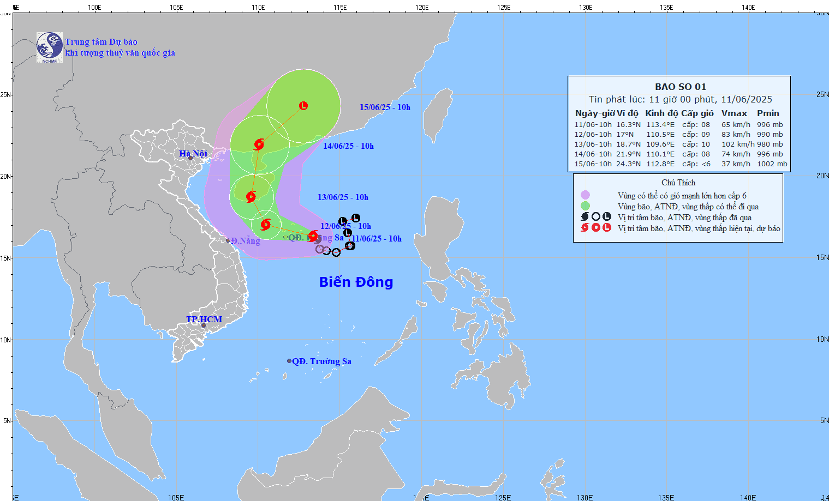
Task: Click the TP.HCM city marker dot
Action: (204, 326)
